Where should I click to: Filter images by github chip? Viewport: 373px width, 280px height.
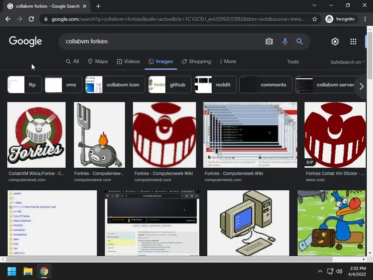pos(170,85)
